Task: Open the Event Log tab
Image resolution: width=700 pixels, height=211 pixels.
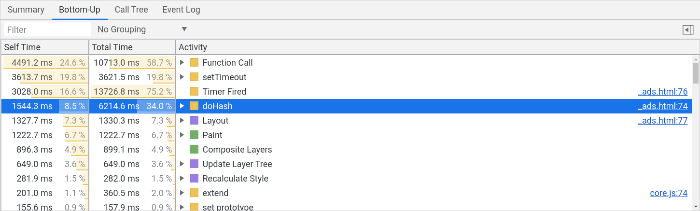Action: [x=181, y=10]
